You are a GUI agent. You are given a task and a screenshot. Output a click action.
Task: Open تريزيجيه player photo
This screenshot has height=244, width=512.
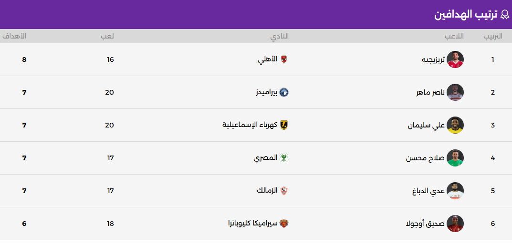pos(455,59)
